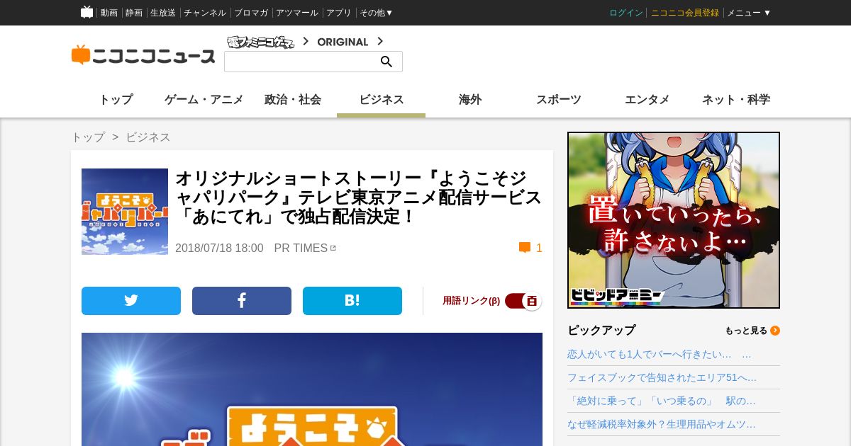Expand the メニュー ▼ dropdown
851x446 pixels.
click(749, 13)
